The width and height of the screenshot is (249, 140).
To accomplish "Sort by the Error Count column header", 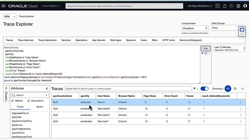I will click(x=171, y=96).
